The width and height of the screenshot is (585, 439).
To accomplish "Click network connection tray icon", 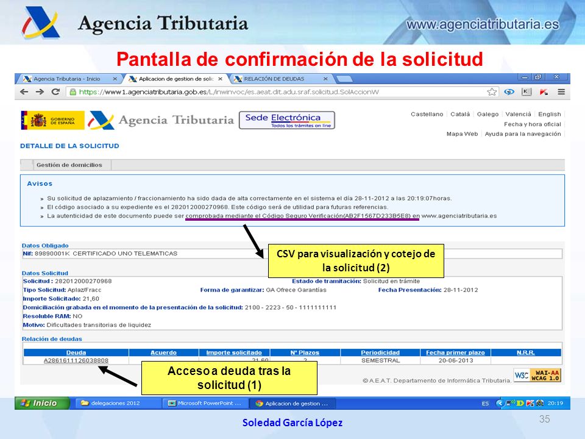I will coord(510,403).
